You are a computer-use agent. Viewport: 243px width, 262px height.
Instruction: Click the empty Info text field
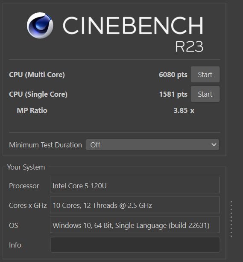[x=135, y=245]
